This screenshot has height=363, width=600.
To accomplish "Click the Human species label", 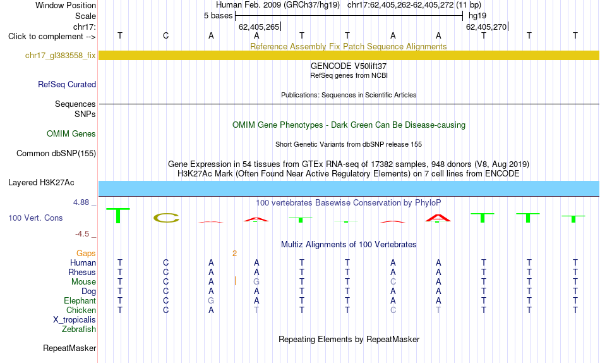I will tap(83, 263).
